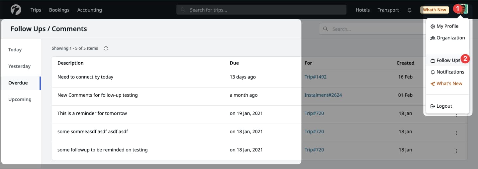Open the notifications bell icon
Image resolution: width=478 pixels, height=169 pixels.
click(x=410, y=10)
